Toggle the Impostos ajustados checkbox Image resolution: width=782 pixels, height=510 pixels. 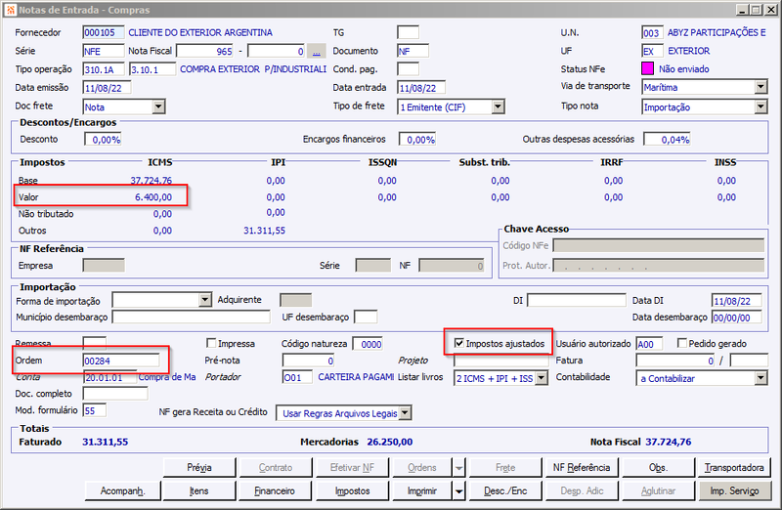(x=459, y=343)
